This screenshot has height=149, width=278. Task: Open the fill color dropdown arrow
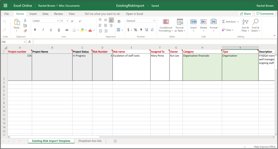tap(86, 30)
